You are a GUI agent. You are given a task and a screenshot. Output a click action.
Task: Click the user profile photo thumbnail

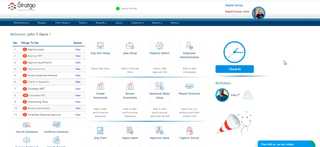pyautogui.click(x=258, y=13)
